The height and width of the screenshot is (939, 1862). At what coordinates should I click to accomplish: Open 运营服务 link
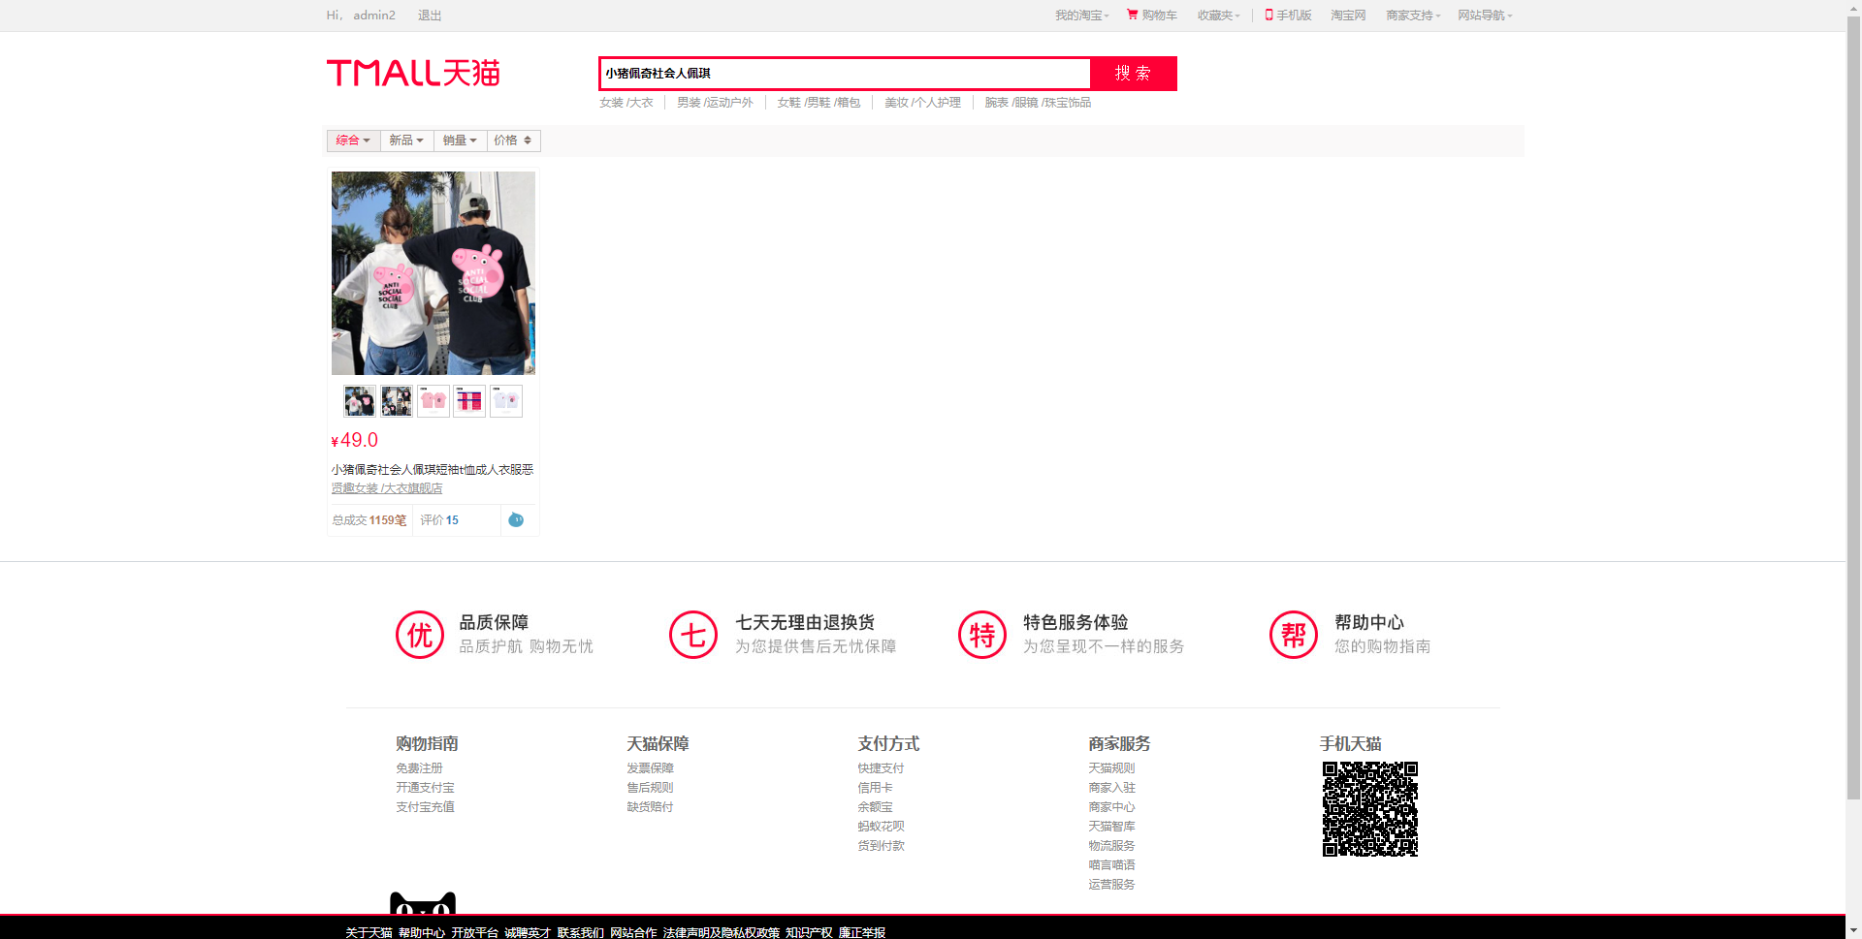[1111, 885]
